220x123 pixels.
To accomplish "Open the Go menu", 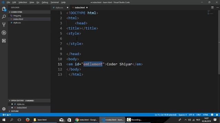I will coord(38,2).
